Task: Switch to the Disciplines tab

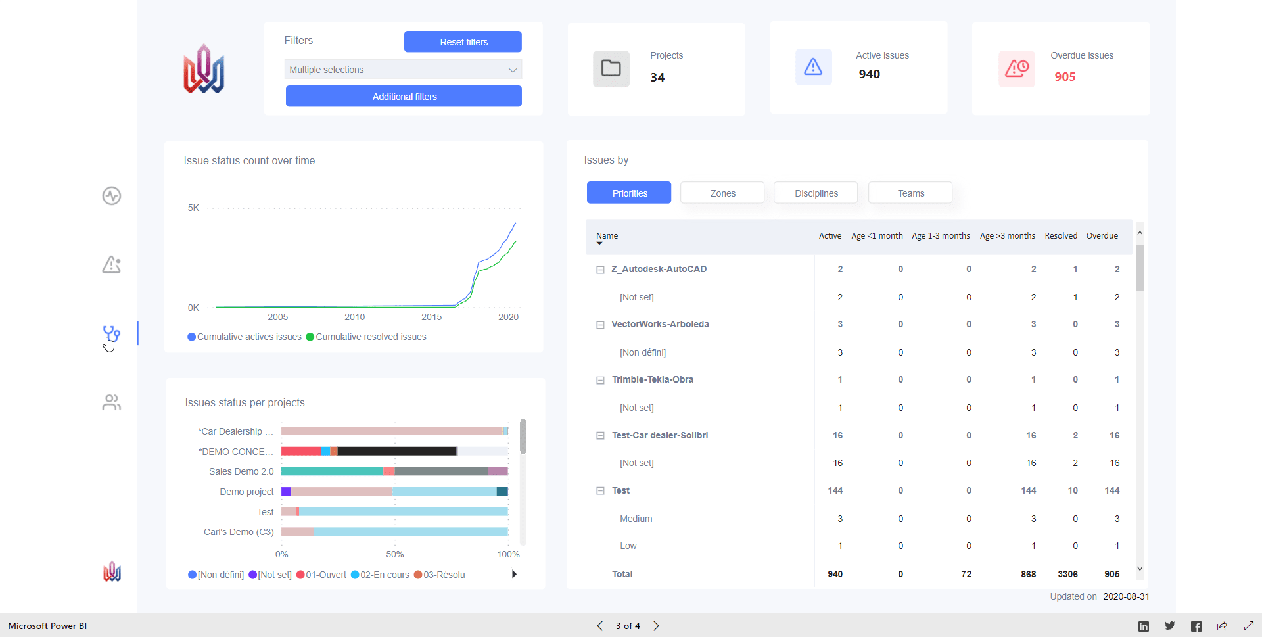Action: [816, 193]
